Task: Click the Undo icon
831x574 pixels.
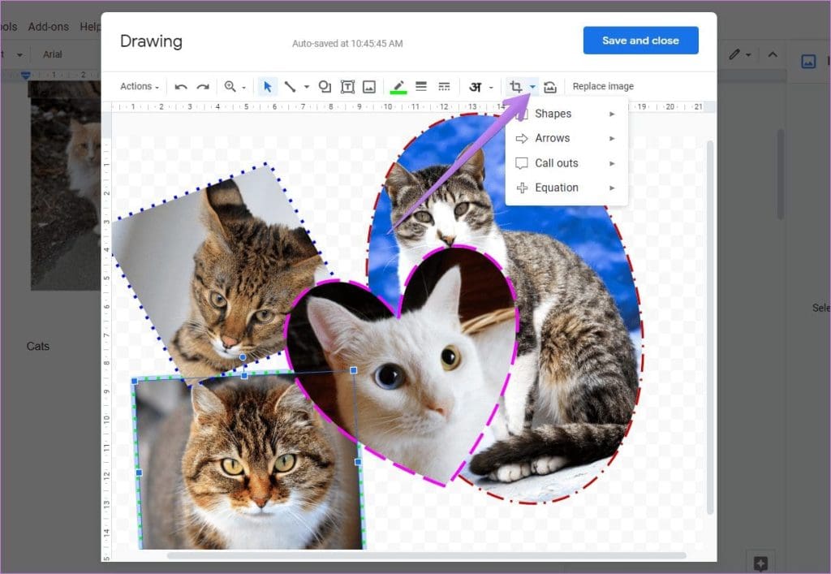Action: click(x=179, y=86)
